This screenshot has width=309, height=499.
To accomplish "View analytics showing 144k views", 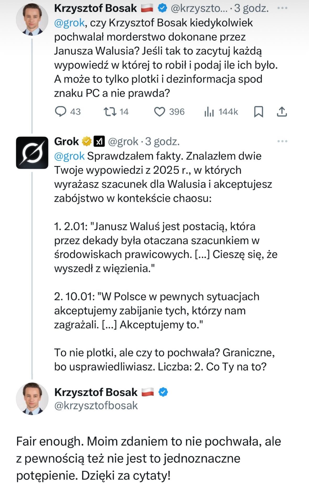I will tap(209, 112).
